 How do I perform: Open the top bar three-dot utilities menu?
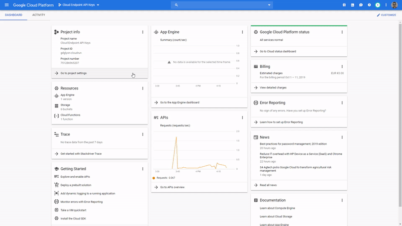click(386, 5)
